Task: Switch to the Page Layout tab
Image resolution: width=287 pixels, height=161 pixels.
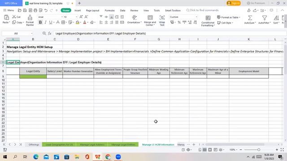Action: (93, 10)
